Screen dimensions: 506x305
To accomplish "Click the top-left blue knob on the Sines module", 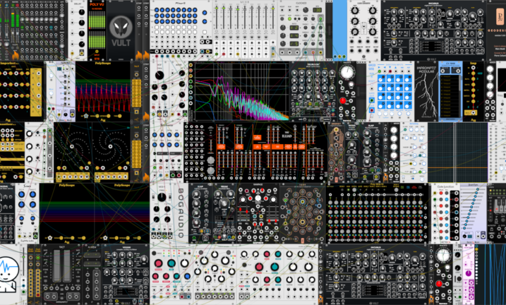I will click(21, 195).
